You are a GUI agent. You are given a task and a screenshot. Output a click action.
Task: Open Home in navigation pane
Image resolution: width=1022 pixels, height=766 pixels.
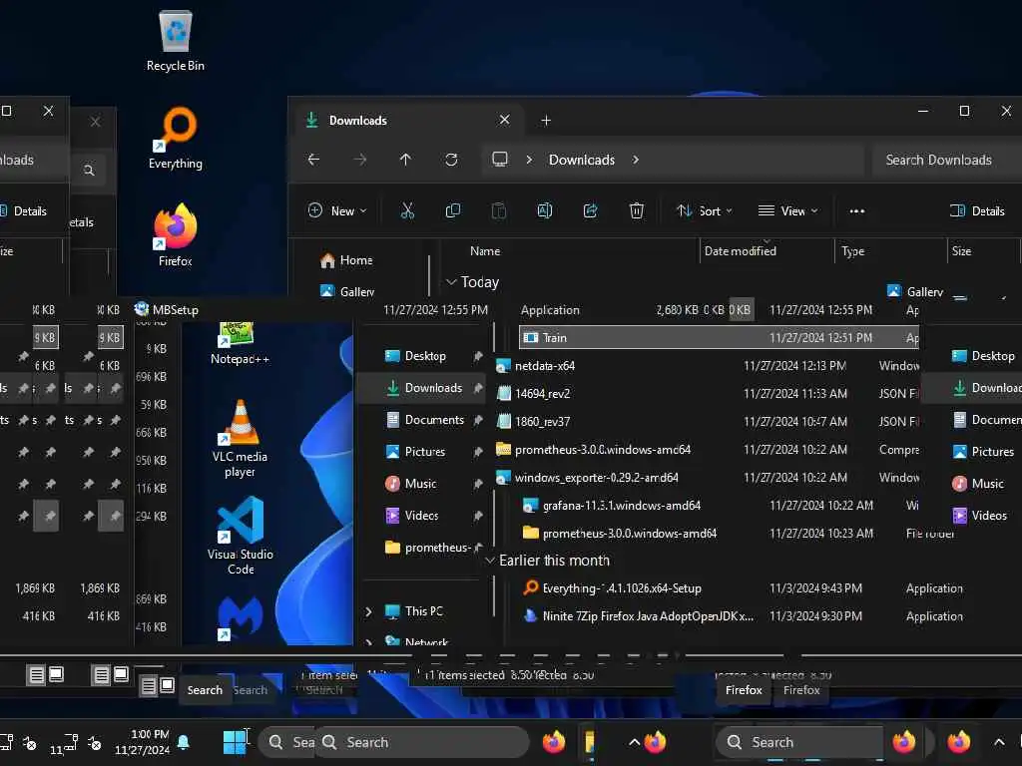coord(346,260)
